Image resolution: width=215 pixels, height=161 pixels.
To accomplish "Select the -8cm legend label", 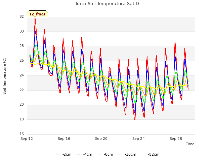I will pyautogui.click(x=109, y=154).
